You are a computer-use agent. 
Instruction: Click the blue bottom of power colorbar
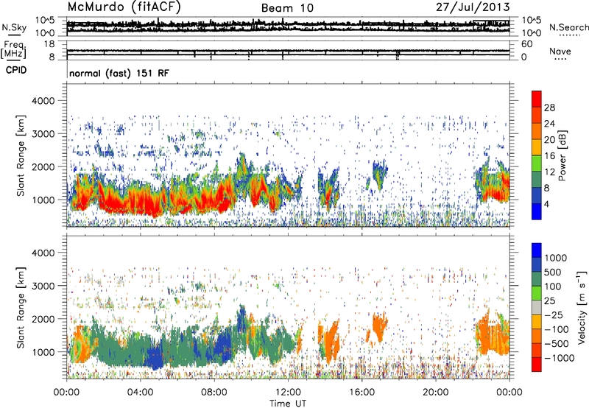tap(537, 211)
